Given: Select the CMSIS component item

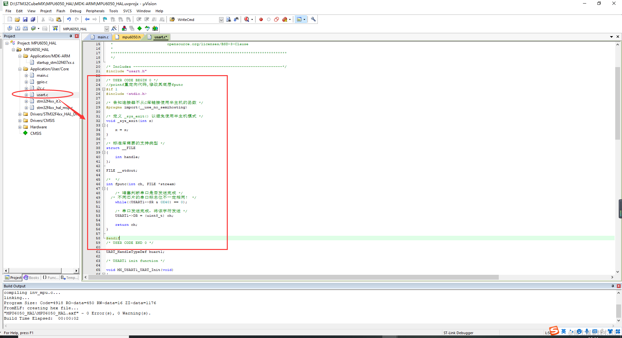Looking at the screenshot, I should [36, 133].
